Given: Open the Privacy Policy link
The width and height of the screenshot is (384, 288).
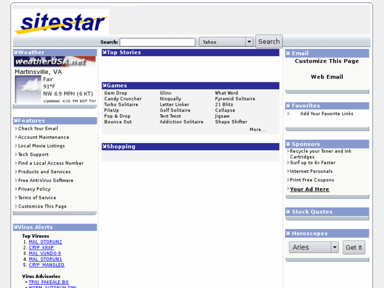Looking at the screenshot, I should 34,189.
